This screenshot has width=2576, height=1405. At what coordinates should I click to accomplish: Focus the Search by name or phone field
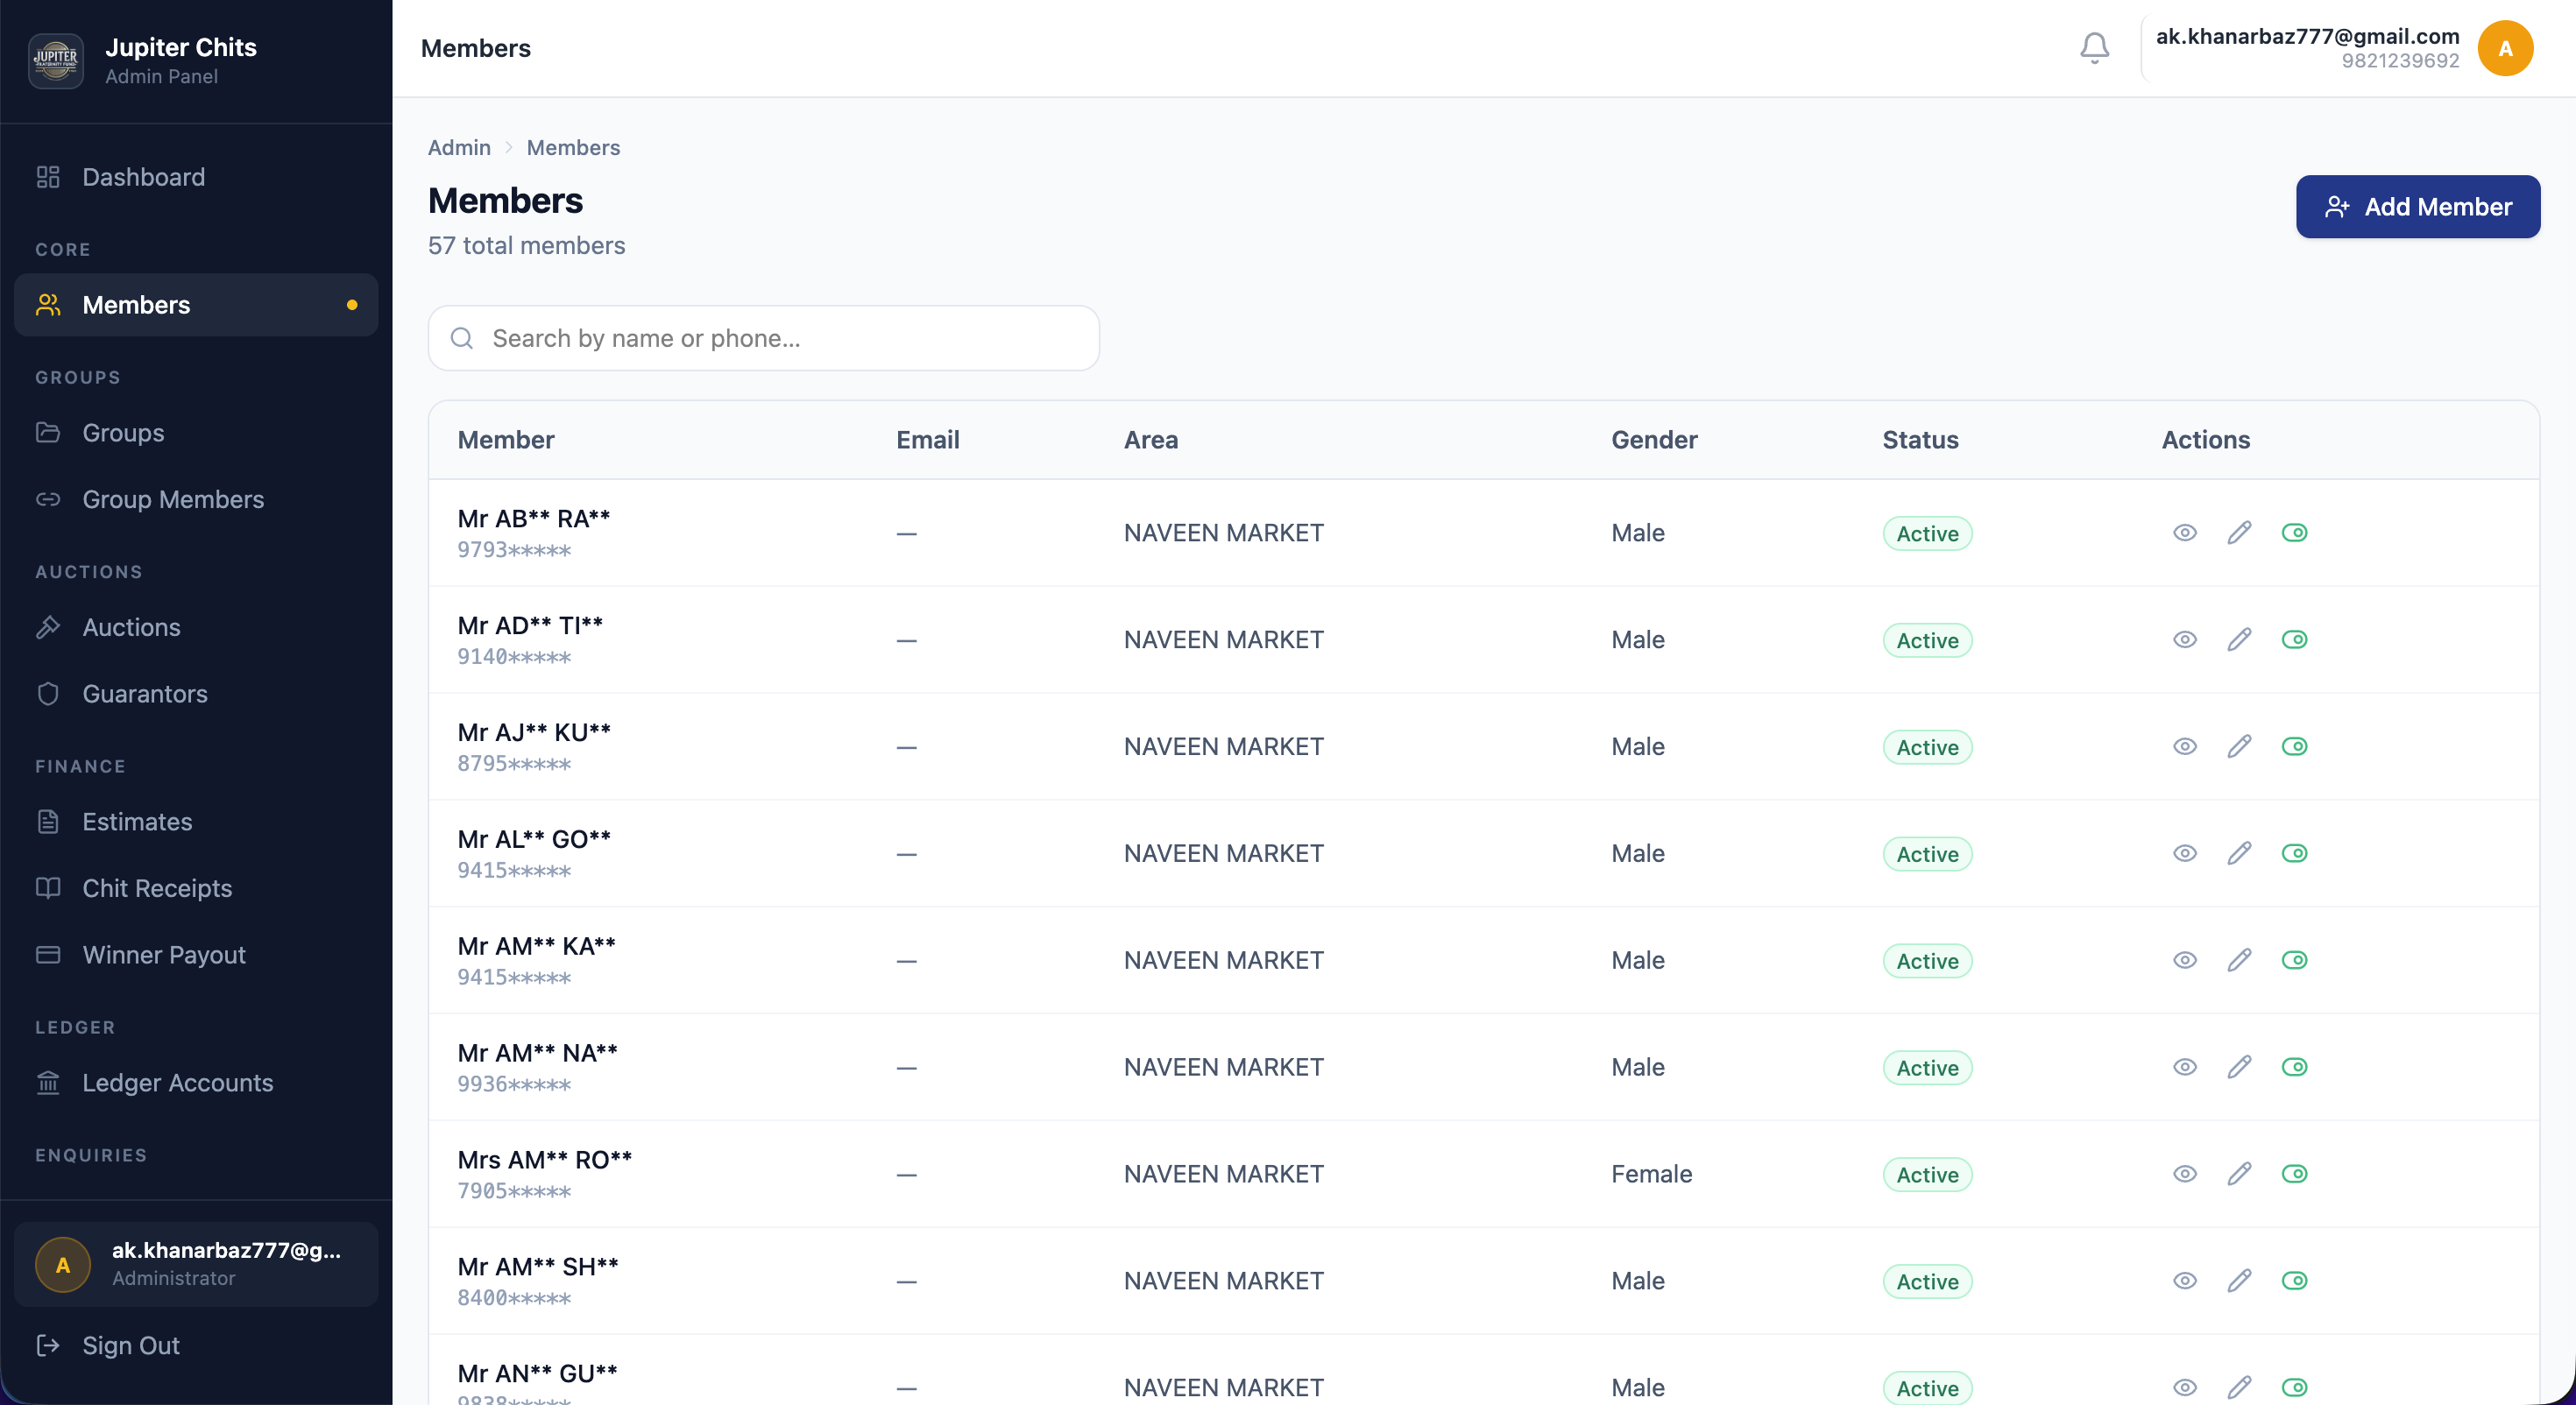tap(780, 339)
